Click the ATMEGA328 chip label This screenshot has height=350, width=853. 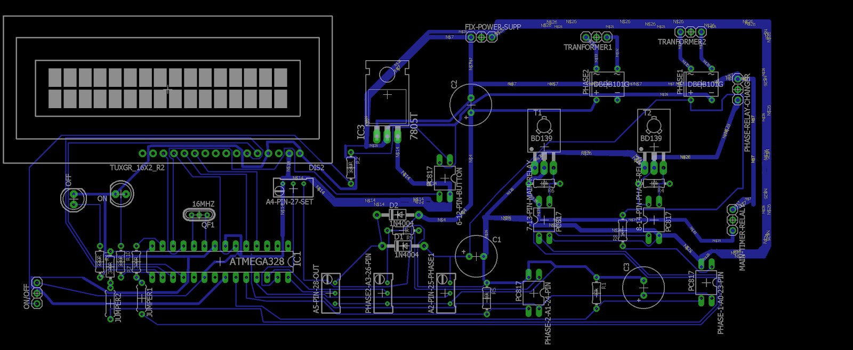point(256,262)
